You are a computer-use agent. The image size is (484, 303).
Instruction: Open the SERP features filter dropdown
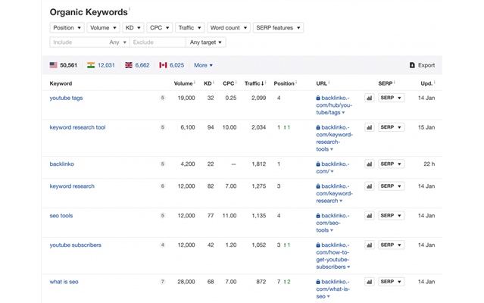(277, 28)
